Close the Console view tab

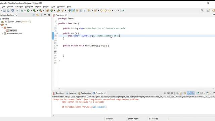point(105,93)
